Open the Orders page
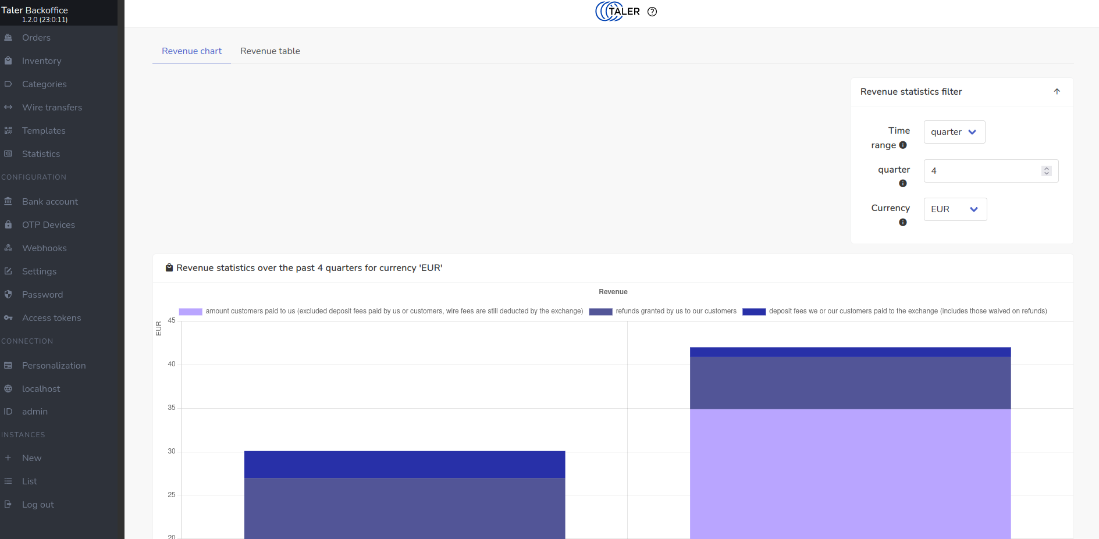The width and height of the screenshot is (1099, 539). pos(36,38)
